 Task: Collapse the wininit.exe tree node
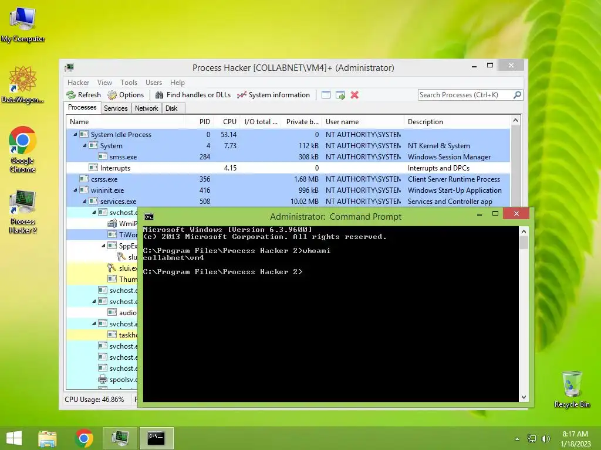[x=75, y=190]
